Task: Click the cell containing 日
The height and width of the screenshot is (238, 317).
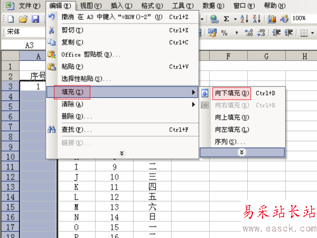Action: [152, 217]
